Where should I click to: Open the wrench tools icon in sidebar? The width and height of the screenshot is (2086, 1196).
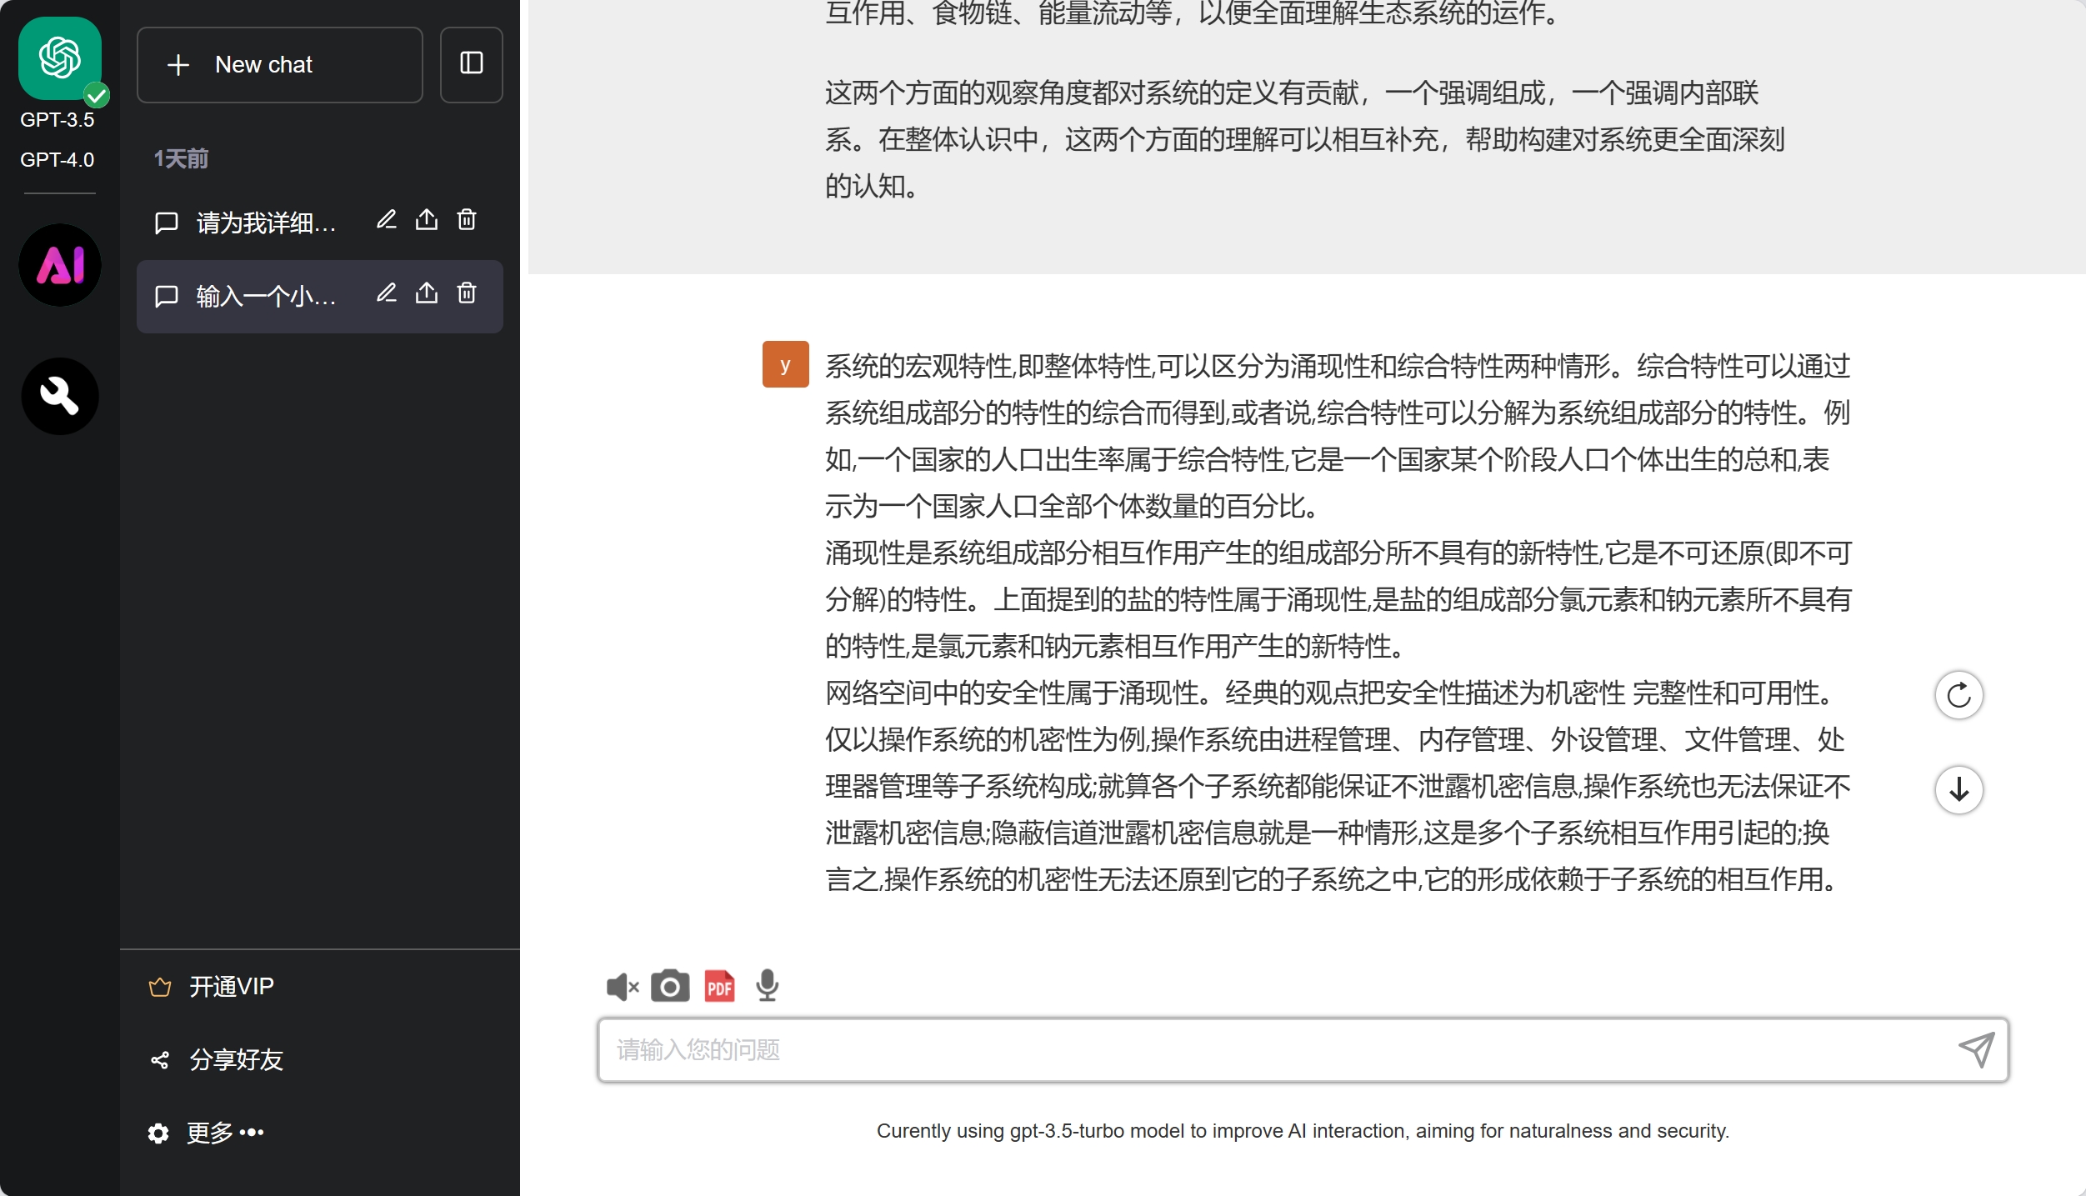[59, 397]
